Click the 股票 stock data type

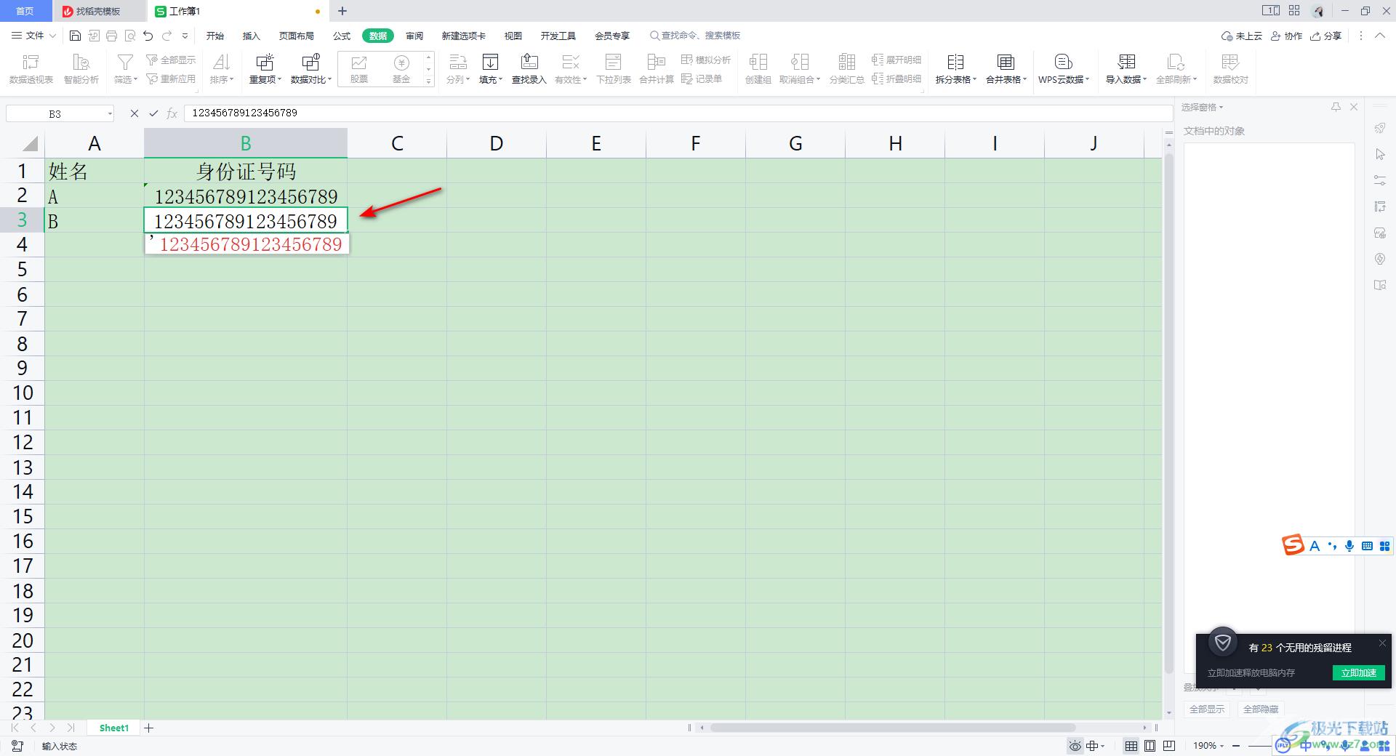pyautogui.click(x=358, y=70)
